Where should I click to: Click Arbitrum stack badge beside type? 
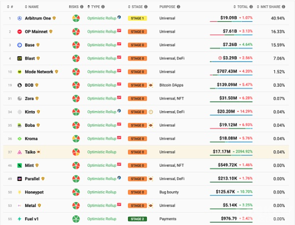point(119,17)
